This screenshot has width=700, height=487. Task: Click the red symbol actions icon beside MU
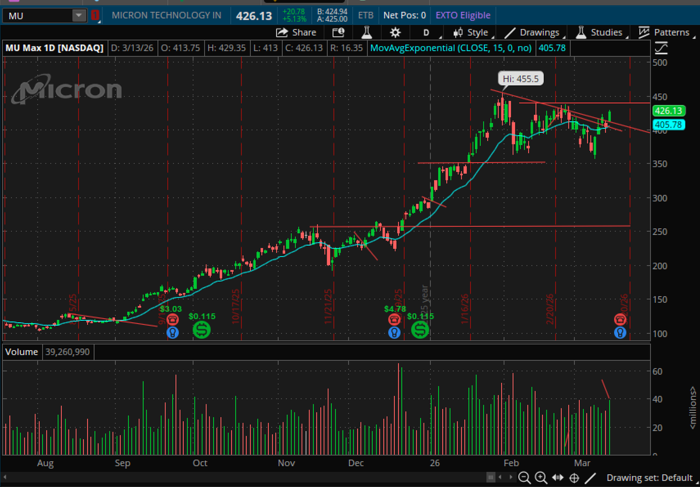(x=95, y=16)
